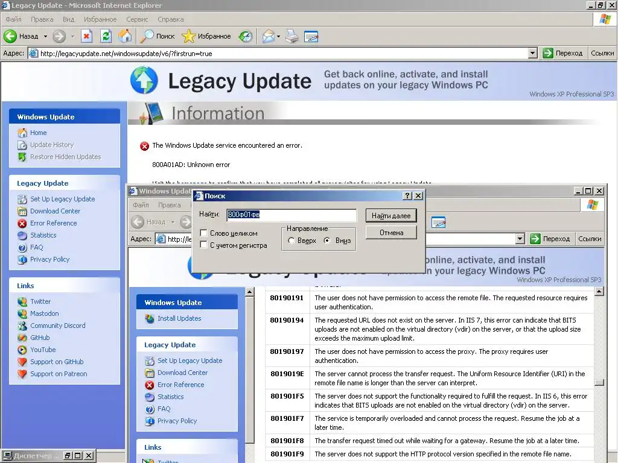Screen dimensions: 618x463
Task: Select Up (Вверх) direction radio button
Action: point(291,241)
